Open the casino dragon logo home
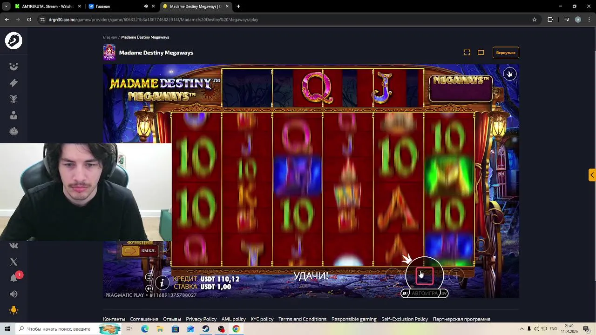596x335 pixels. (x=14, y=41)
